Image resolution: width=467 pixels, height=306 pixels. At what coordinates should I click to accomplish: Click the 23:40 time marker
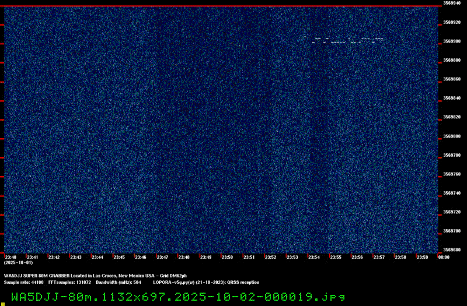coord(11,257)
